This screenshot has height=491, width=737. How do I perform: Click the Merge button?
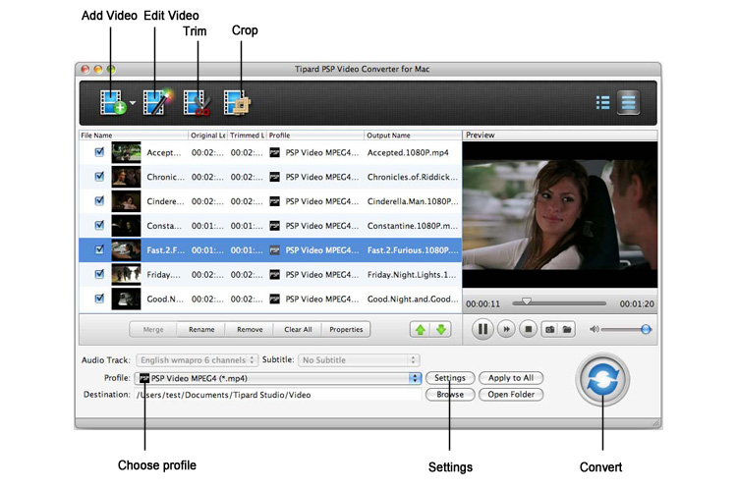153,329
